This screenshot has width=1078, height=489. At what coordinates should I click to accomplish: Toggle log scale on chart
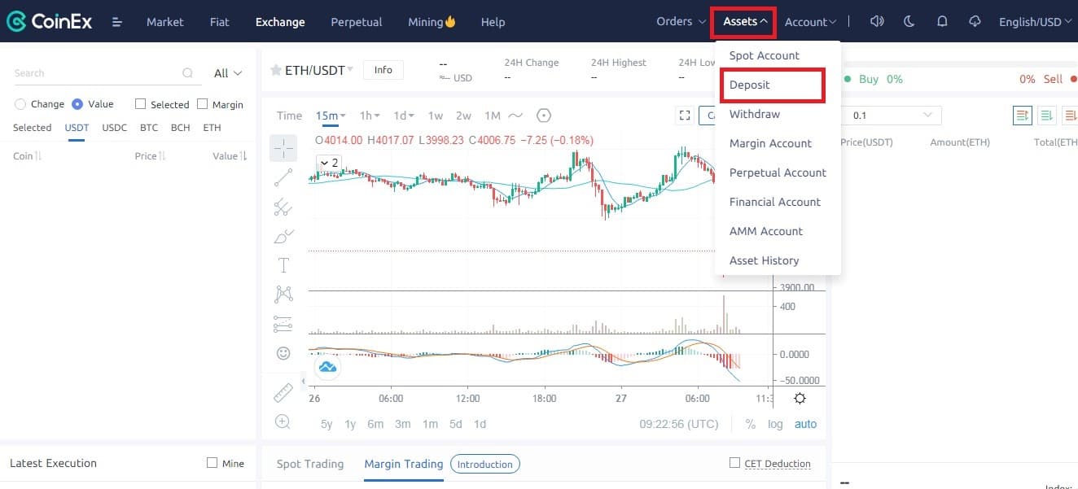coord(775,424)
